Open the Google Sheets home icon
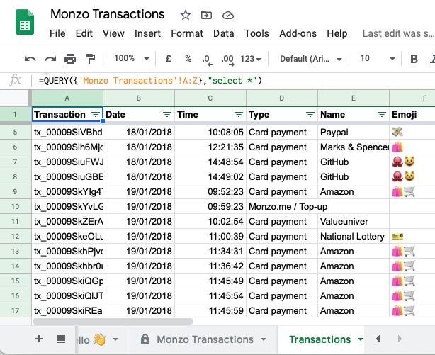 click(x=25, y=22)
